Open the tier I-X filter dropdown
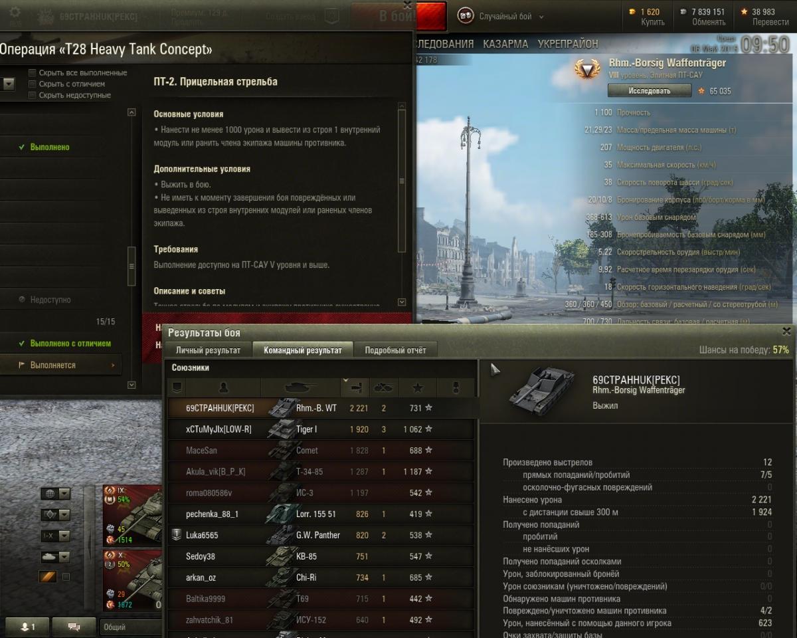This screenshot has width=797, height=638. (56, 536)
